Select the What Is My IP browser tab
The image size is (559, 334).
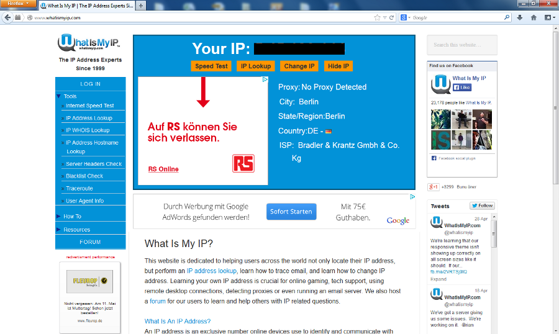tap(88, 6)
